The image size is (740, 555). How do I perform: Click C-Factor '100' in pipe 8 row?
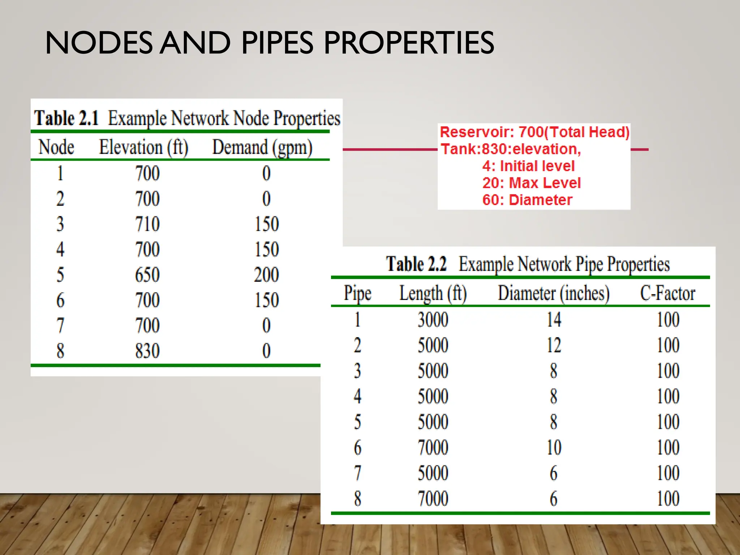pos(668,499)
